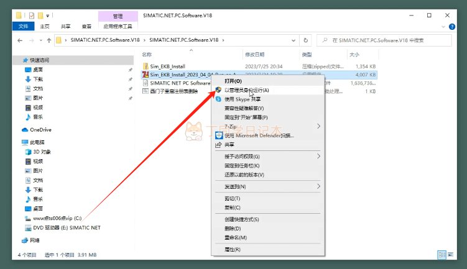Go up one folder level arrow

tap(49, 40)
